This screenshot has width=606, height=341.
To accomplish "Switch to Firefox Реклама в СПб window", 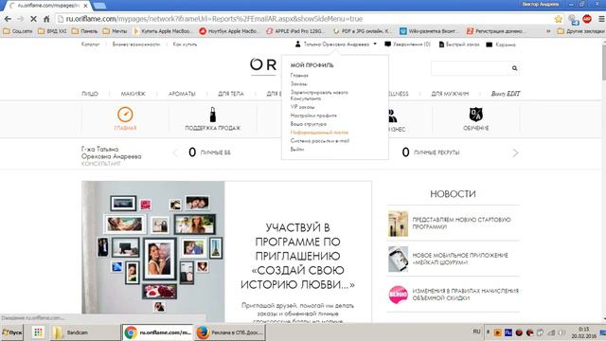I will [x=229, y=332].
